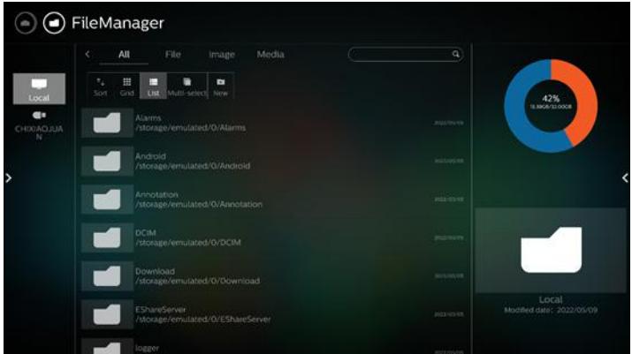The width and height of the screenshot is (632, 354).
Task: Click the FileManager title text
Action: click(x=118, y=23)
